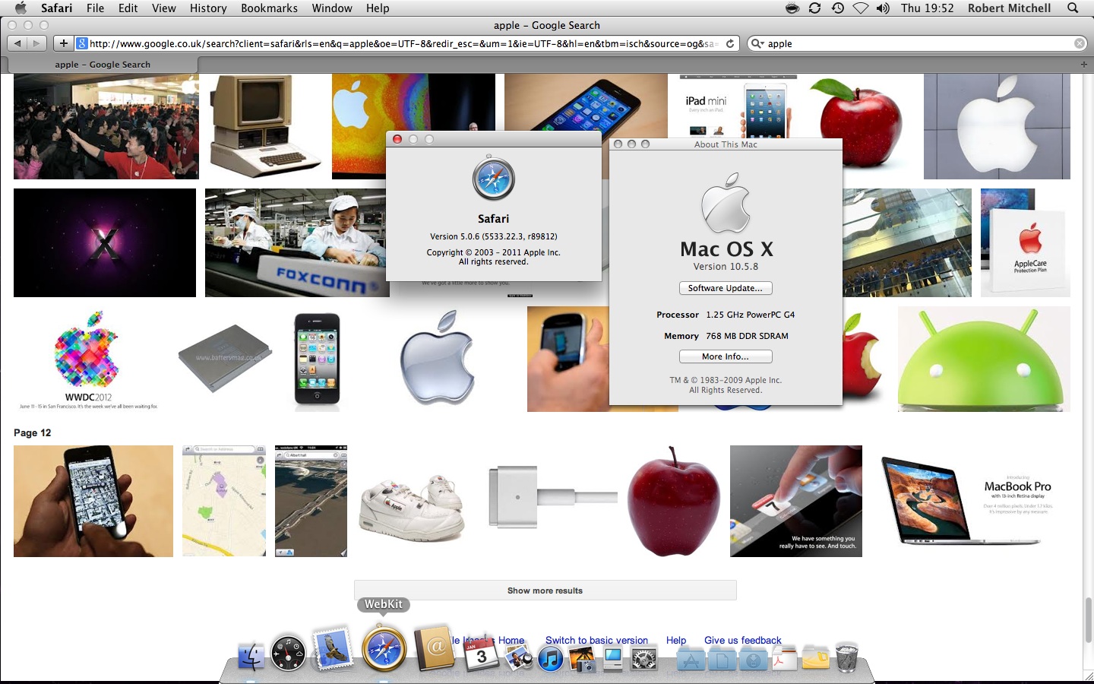Screen dimensions: 1094x684
Task: Open the AirPort Wi-Fi status menu
Action: [x=860, y=8]
